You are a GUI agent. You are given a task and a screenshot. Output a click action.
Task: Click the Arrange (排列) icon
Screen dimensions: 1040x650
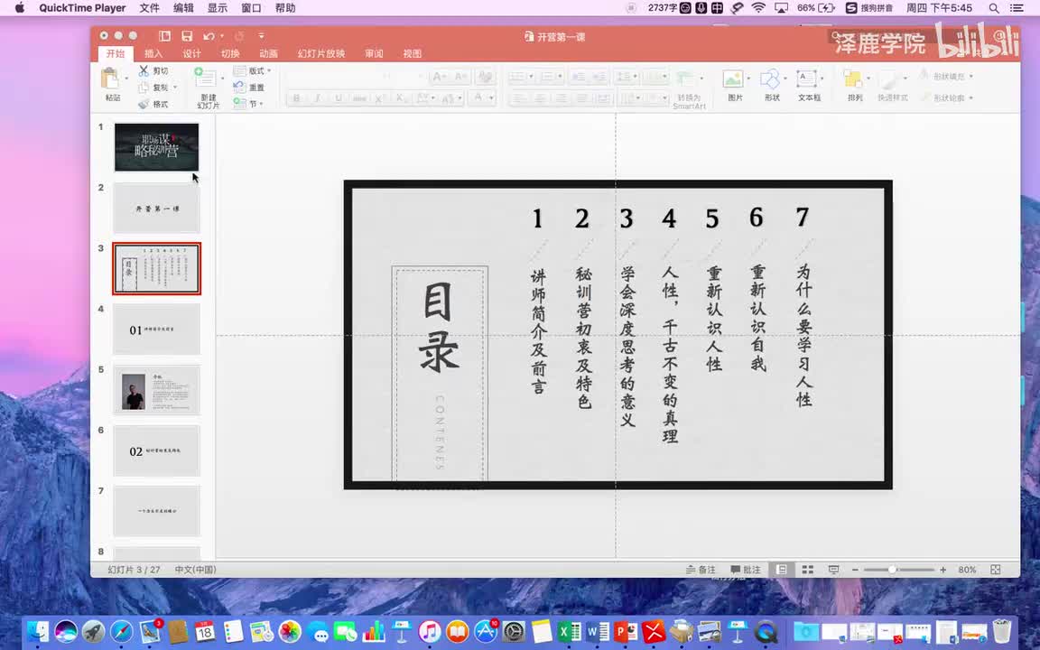pyautogui.click(x=852, y=79)
